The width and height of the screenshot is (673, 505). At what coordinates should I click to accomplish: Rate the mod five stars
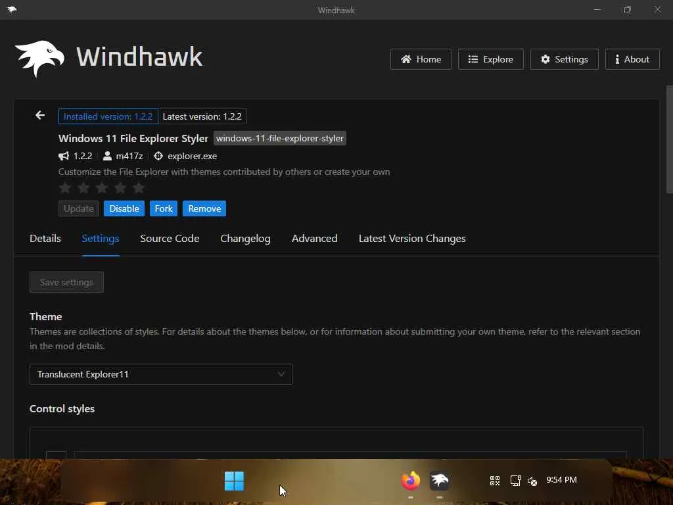pos(138,187)
